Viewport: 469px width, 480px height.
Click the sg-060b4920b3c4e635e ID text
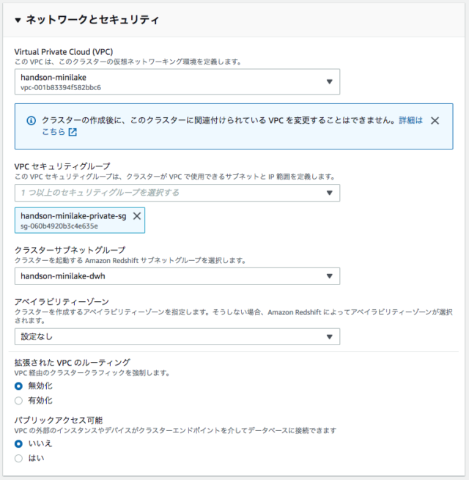pyautogui.click(x=59, y=226)
